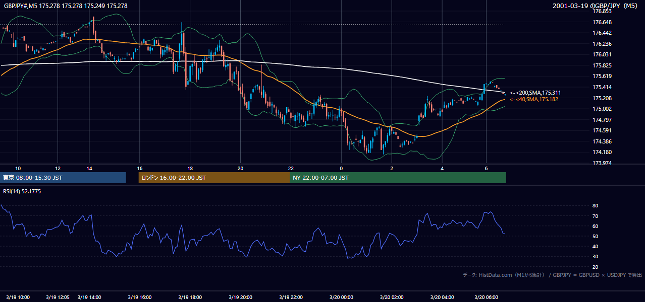
Task: Click hour 10 on the price chart time axis
Action: [x=18, y=168]
